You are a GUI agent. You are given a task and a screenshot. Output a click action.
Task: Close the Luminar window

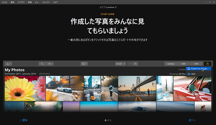click(x=214, y=2)
